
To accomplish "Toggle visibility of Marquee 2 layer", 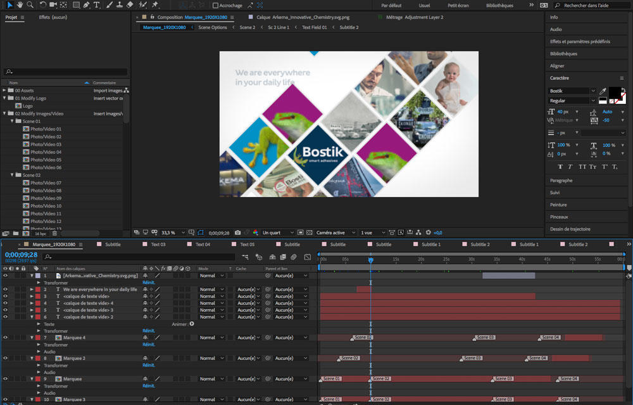I will click(5, 358).
